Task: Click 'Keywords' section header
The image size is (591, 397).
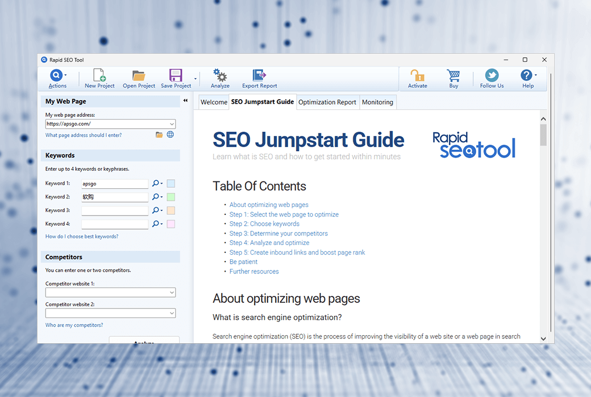Action: click(x=110, y=155)
